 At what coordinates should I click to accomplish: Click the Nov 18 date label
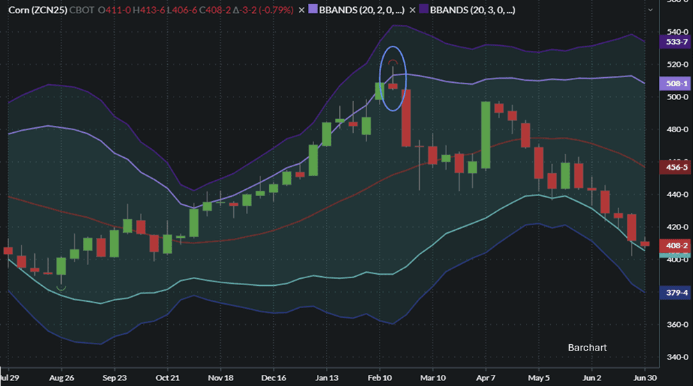221,378
